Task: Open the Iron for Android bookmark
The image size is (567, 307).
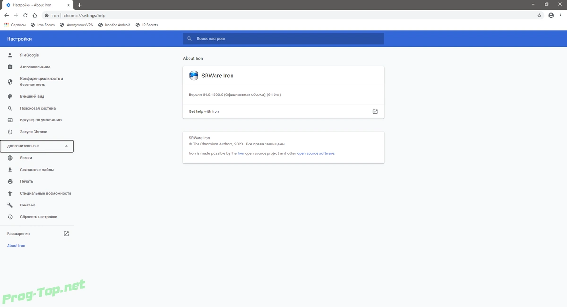Action: [114, 25]
